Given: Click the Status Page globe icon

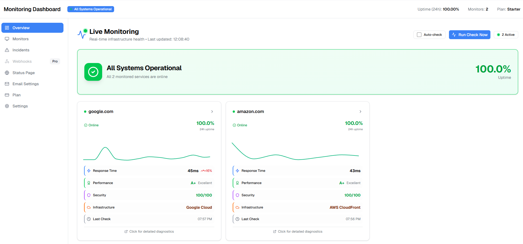Looking at the screenshot, I should click(7, 73).
